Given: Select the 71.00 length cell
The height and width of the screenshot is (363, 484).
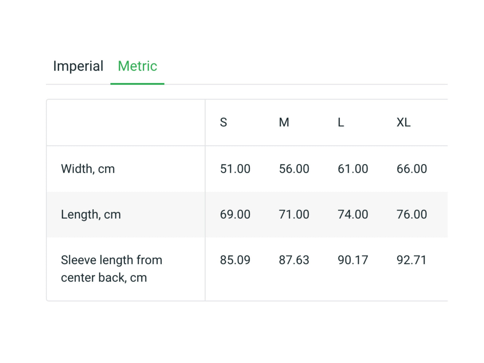Looking at the screenshot, I should [x=294, y=214].
